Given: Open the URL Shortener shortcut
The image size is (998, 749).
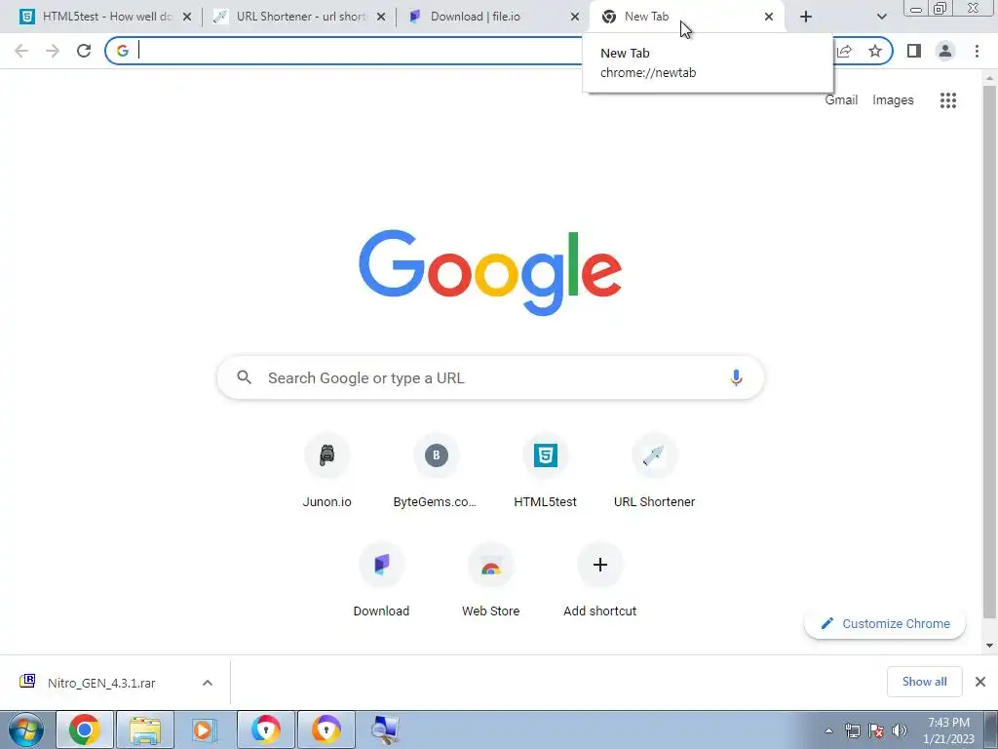Looking at the screenshot, I should [x=654, y=471].
